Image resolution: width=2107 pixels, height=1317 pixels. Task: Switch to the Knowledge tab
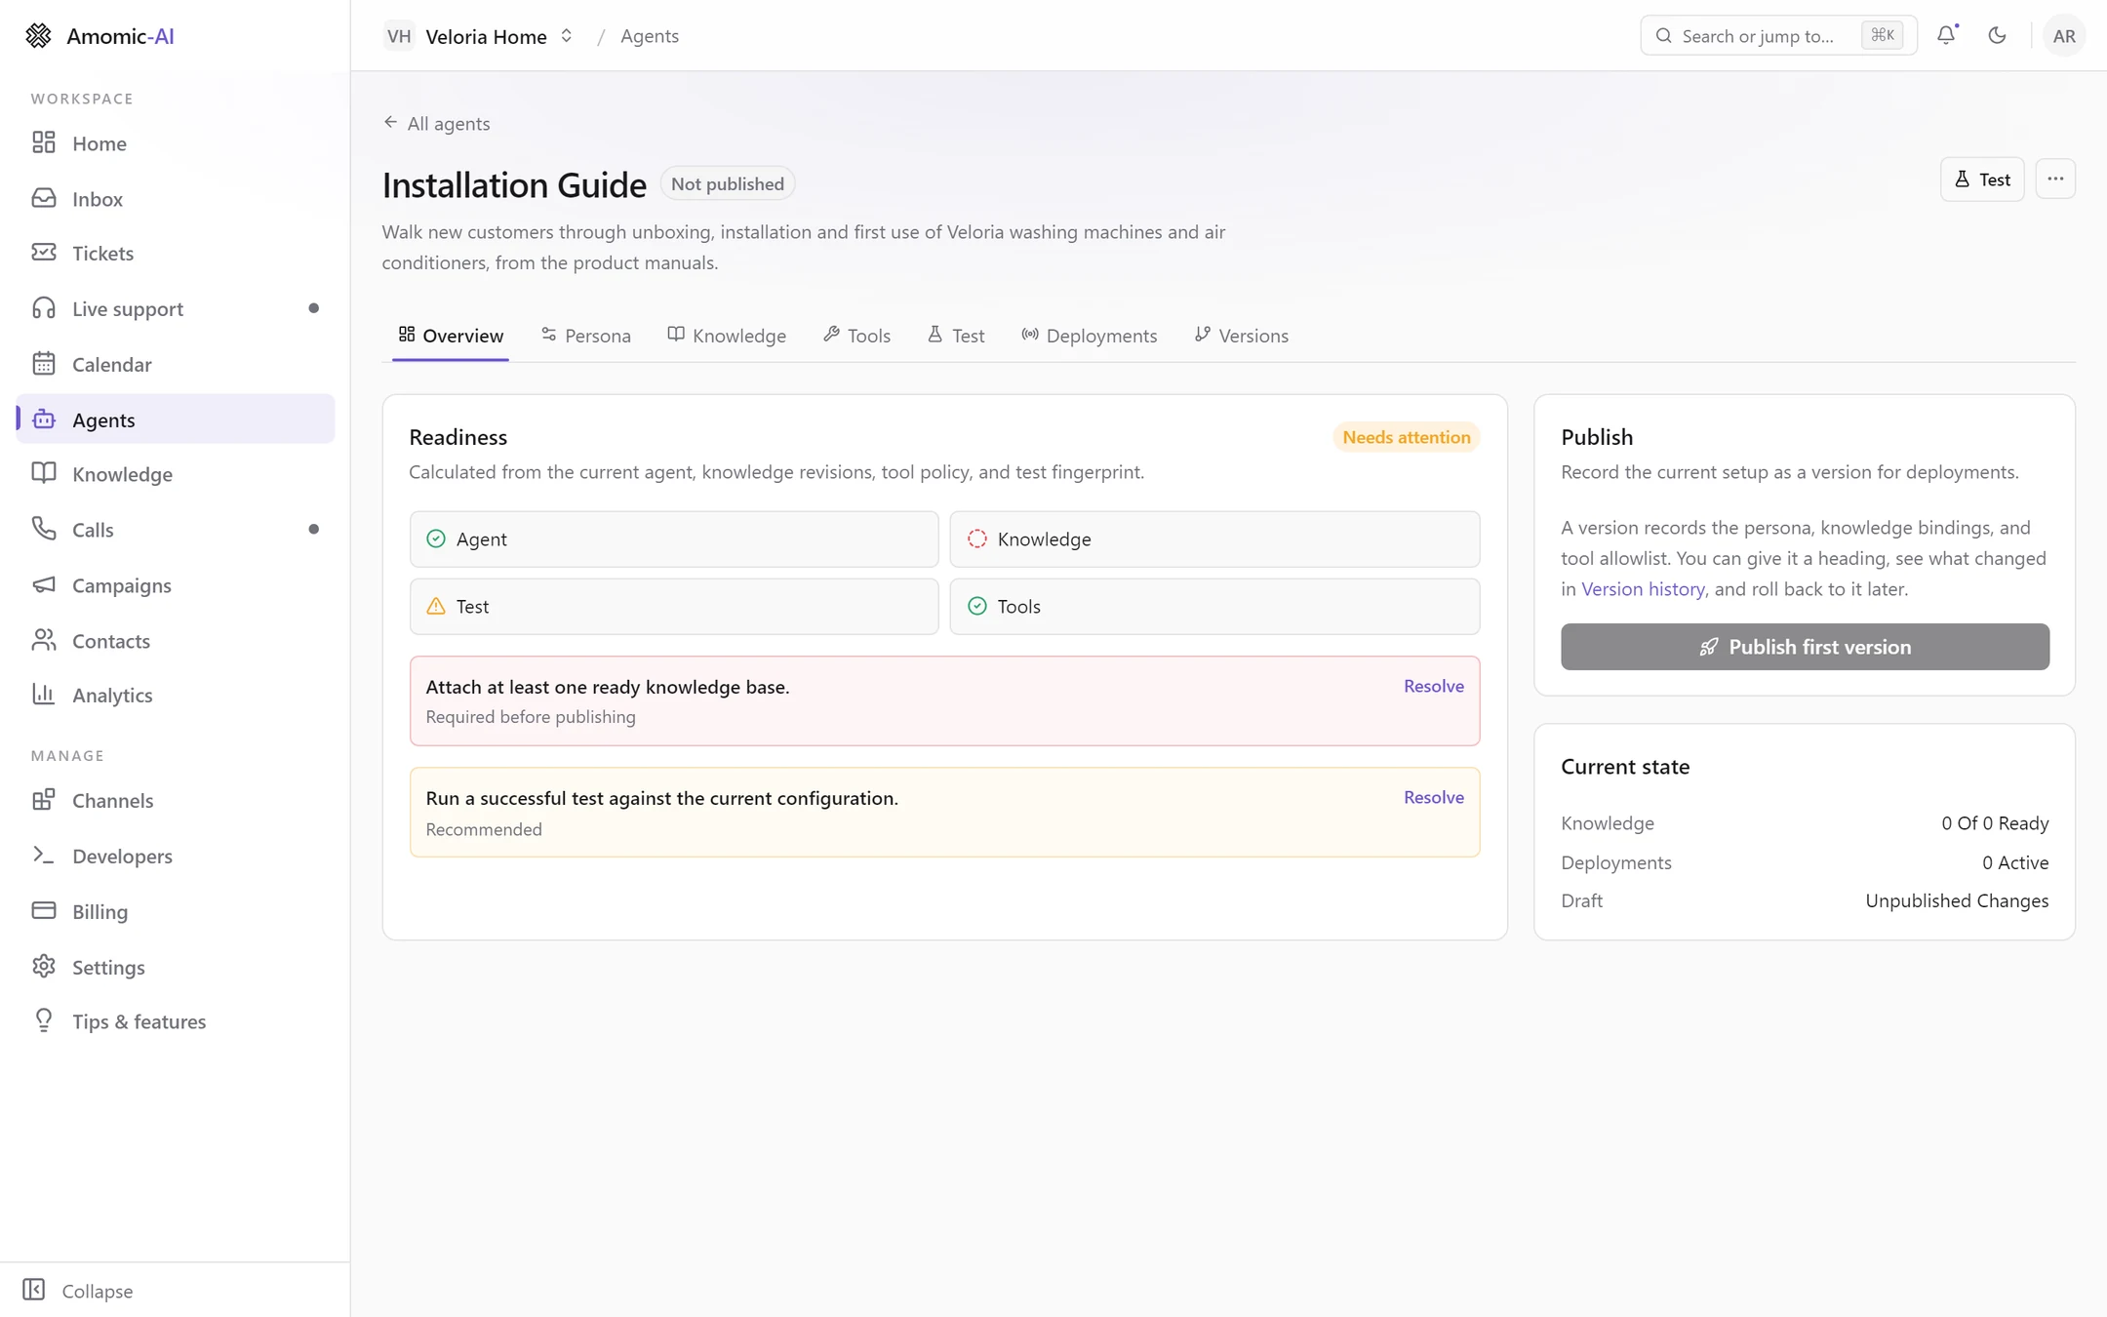[x=727, y=336]
